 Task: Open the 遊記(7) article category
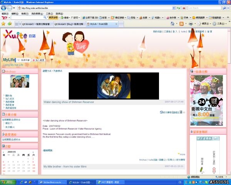point(9,123)
